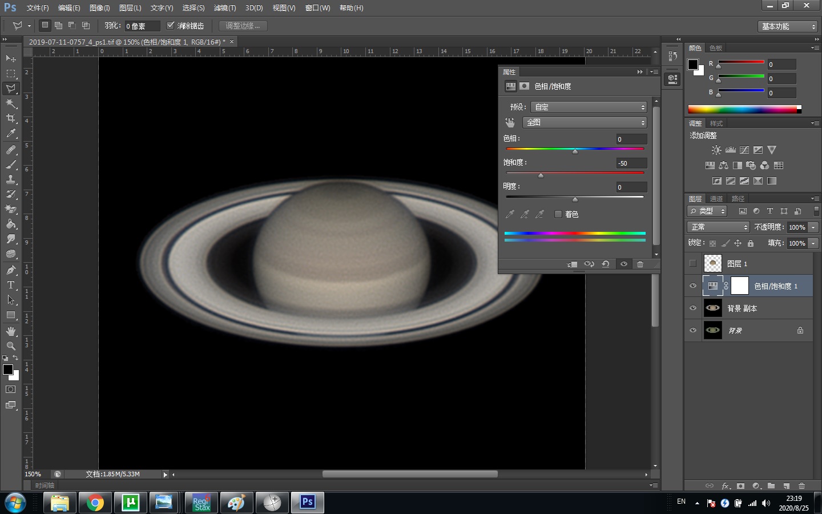Open Chrome from the Windows taskbar
Screen dimensions: 822x514
pos(95,503)
